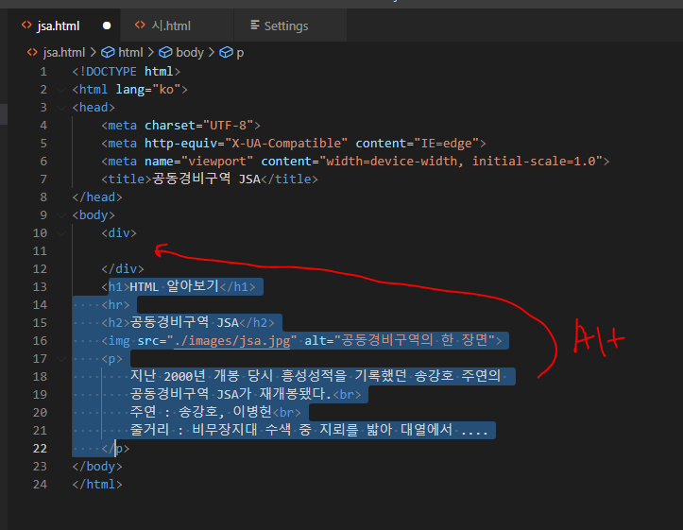Screen dimensions: 683x530
Task: Select jsa.html in the breadcrumb path
Action: click(x=64, y=53)
